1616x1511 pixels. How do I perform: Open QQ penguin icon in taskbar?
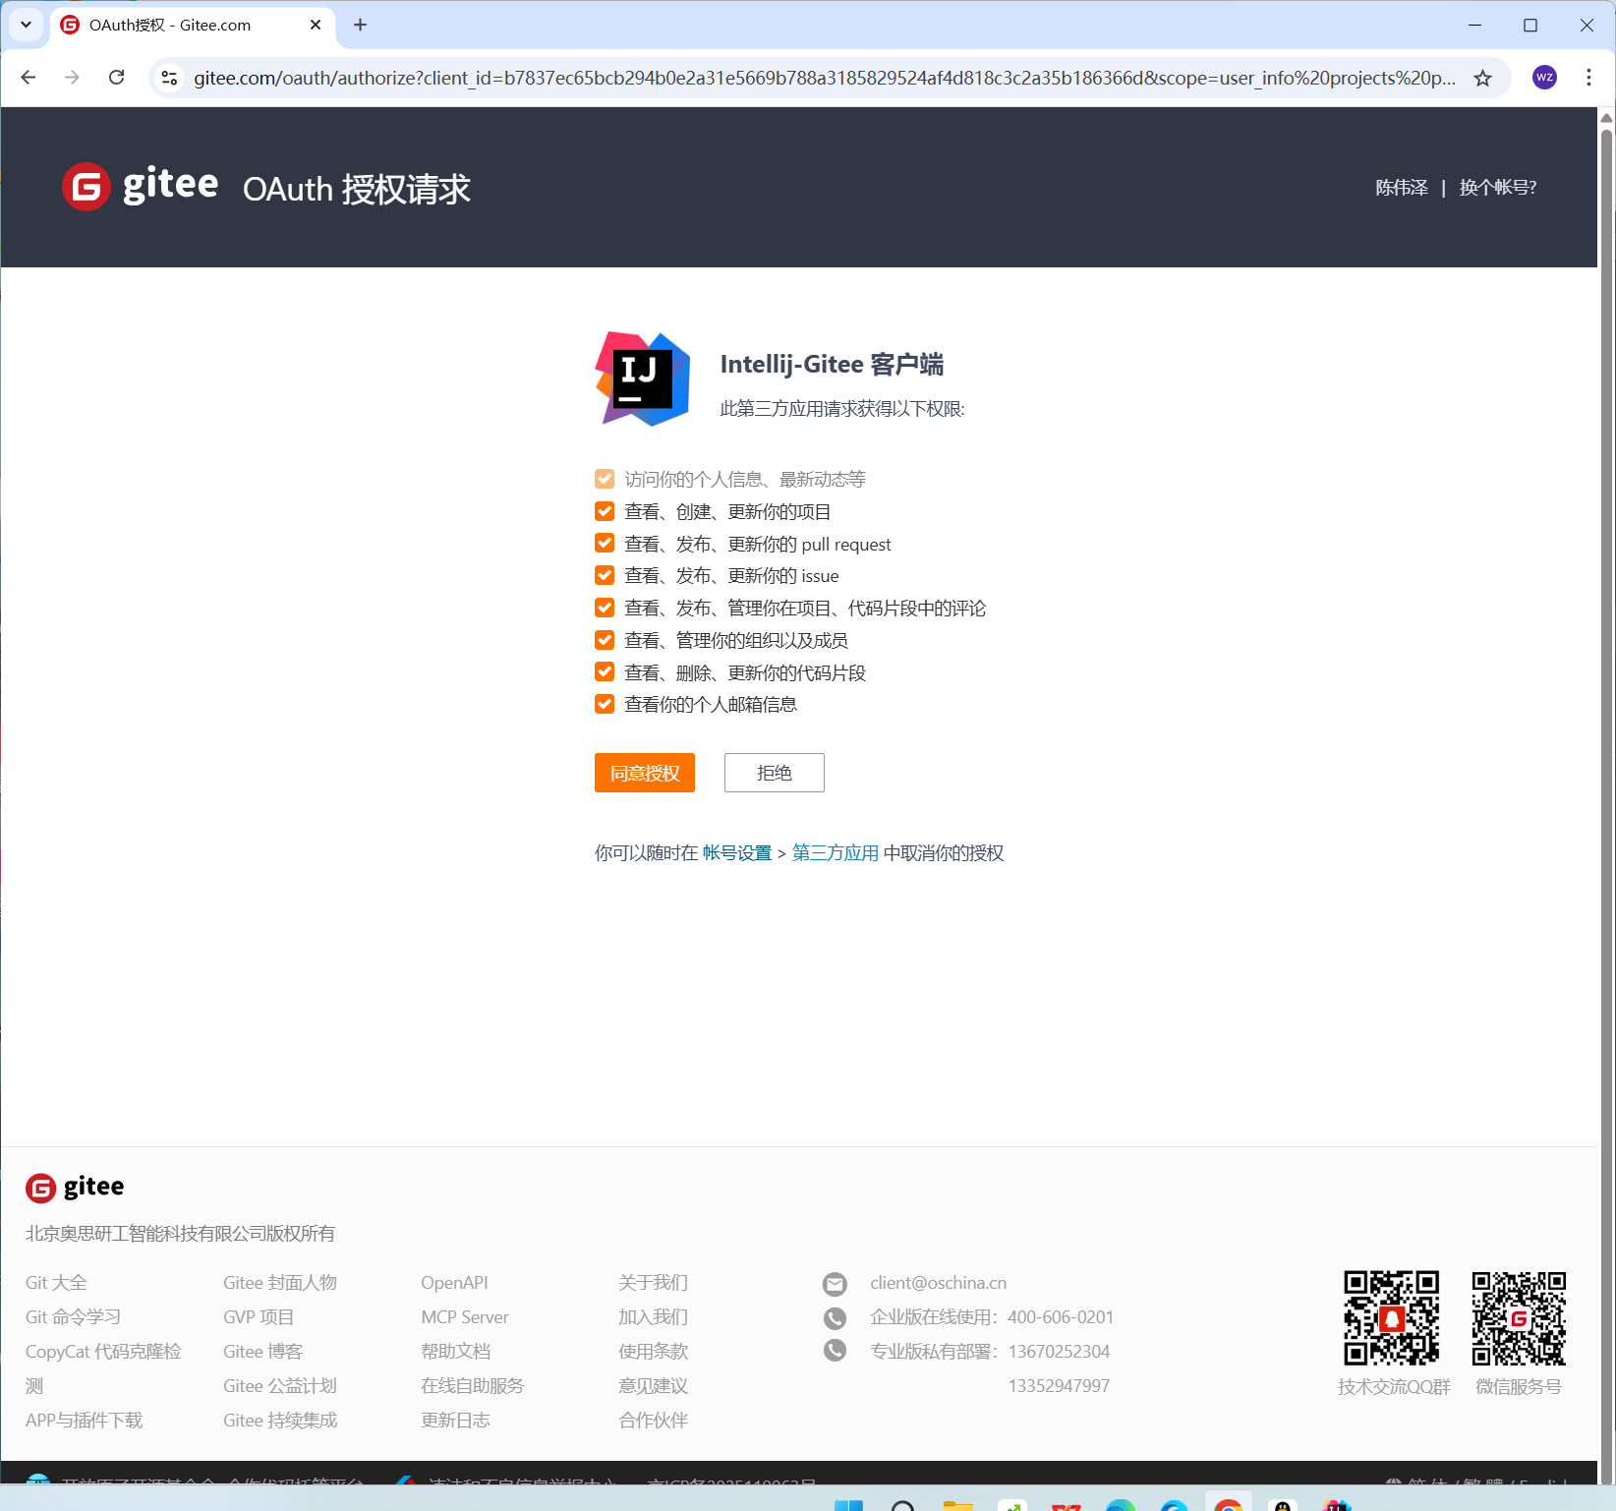(1282, 1504)
